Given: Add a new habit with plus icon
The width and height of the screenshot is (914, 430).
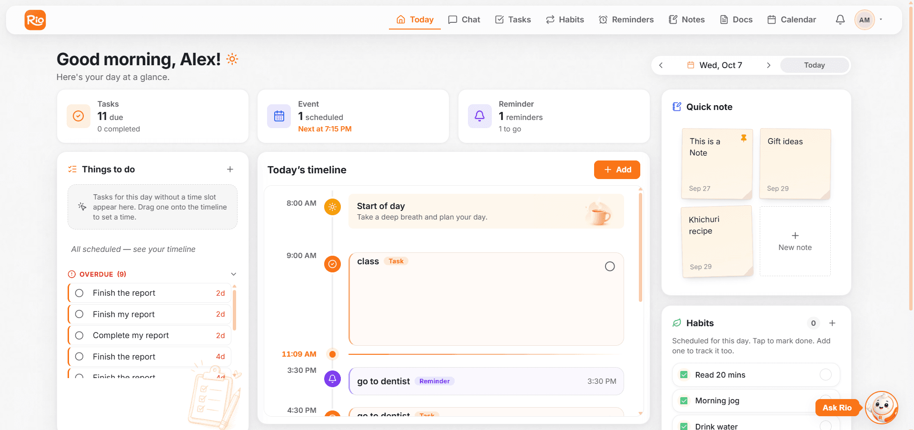Looking at the screenshot, I should [832, 323].
